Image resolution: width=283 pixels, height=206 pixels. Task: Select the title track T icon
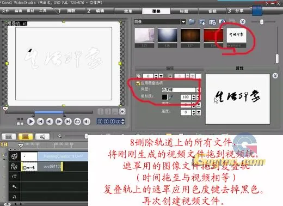coord(14,177)
